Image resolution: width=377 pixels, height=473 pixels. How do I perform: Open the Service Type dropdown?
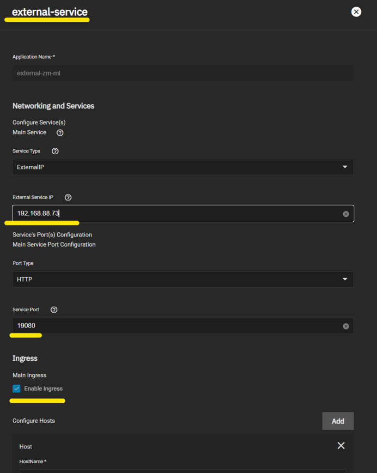pyautogui.click(x=183, y=167)
